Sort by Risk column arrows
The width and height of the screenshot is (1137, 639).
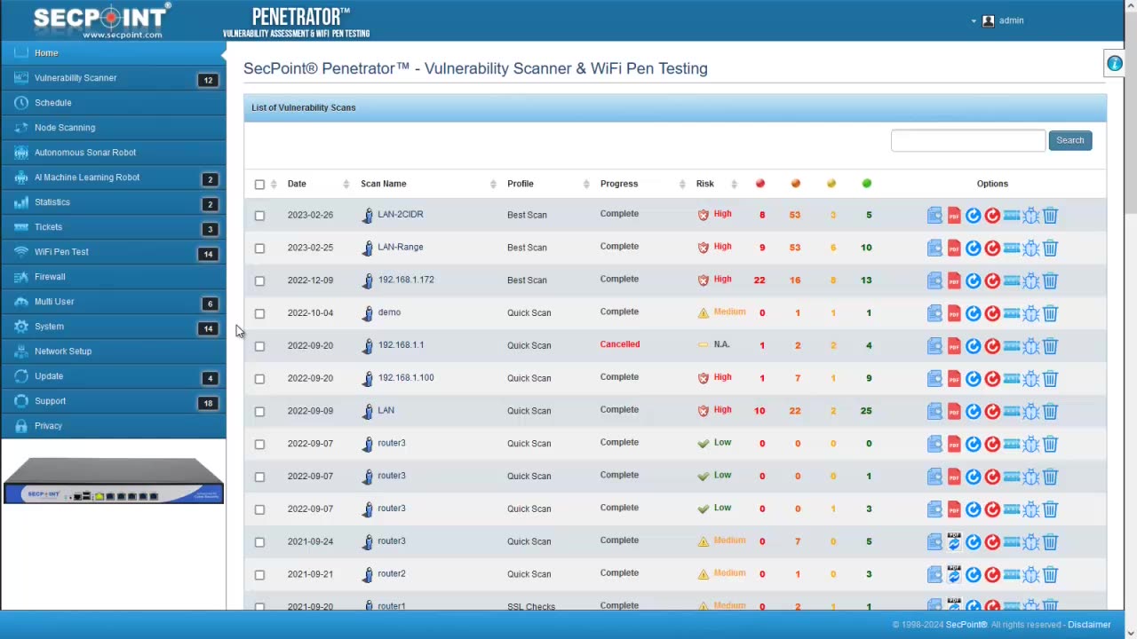[734, 184]
